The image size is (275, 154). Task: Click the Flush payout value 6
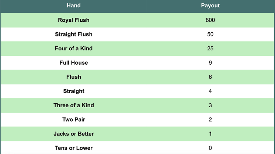(210, 77)
